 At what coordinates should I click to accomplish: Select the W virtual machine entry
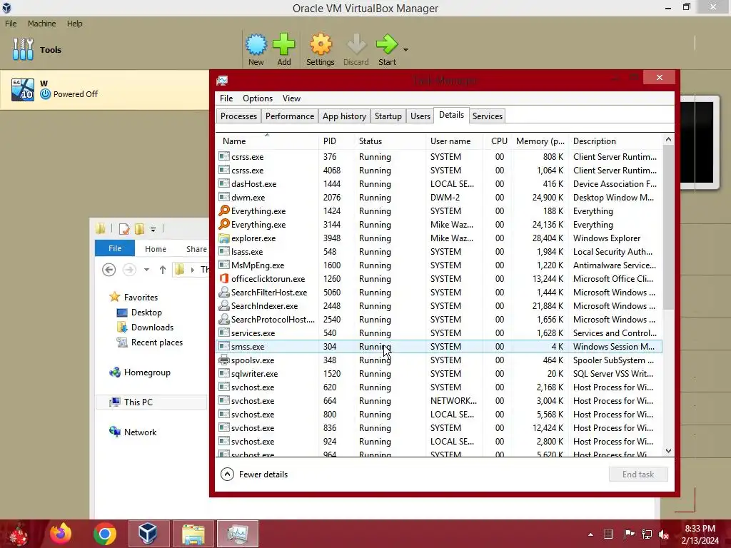pyautogui.click(x=104, y=89)
